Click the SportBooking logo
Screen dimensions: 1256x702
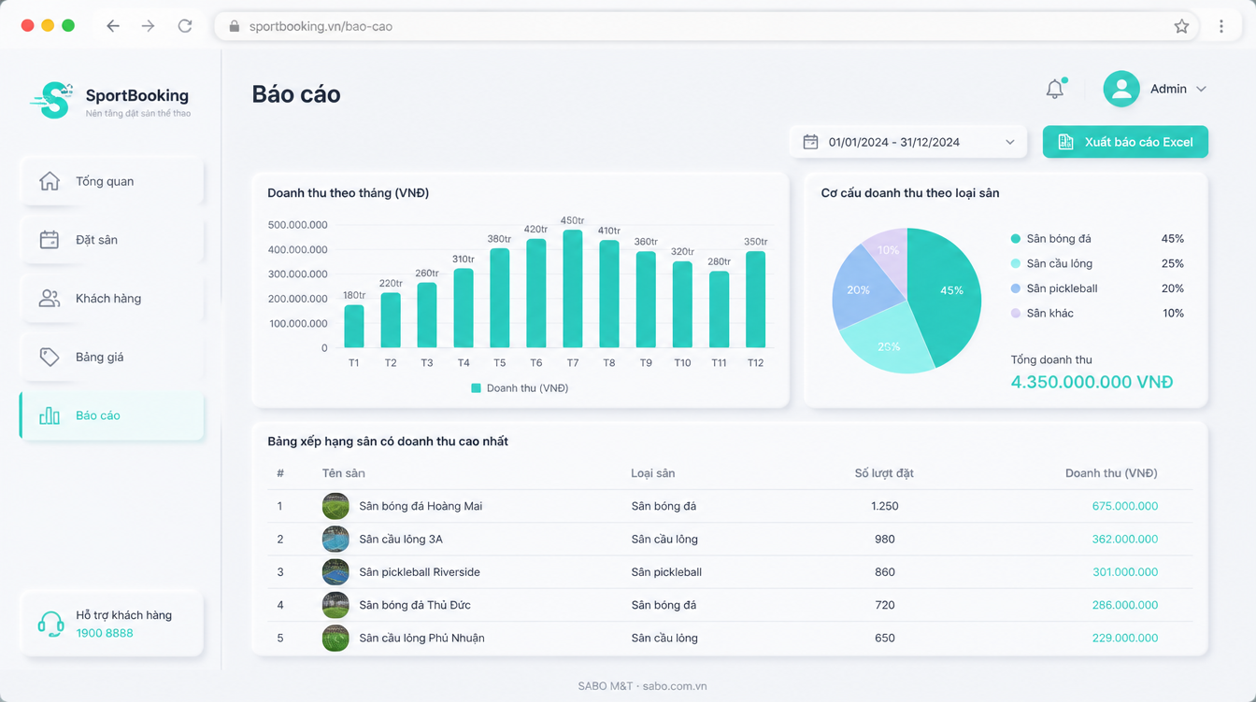51,101
